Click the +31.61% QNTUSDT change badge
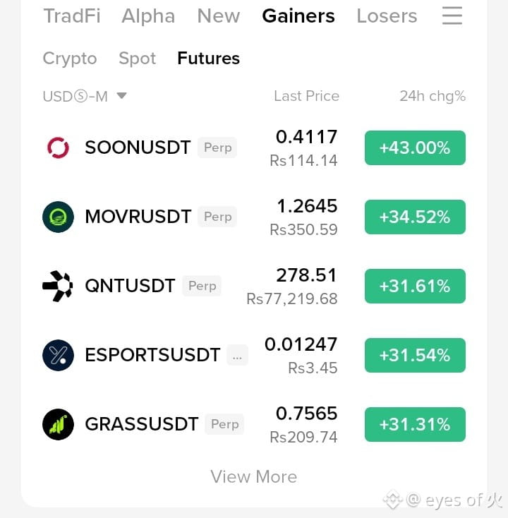This screenshot has height=518, width=508. click(x=415, y=286)
